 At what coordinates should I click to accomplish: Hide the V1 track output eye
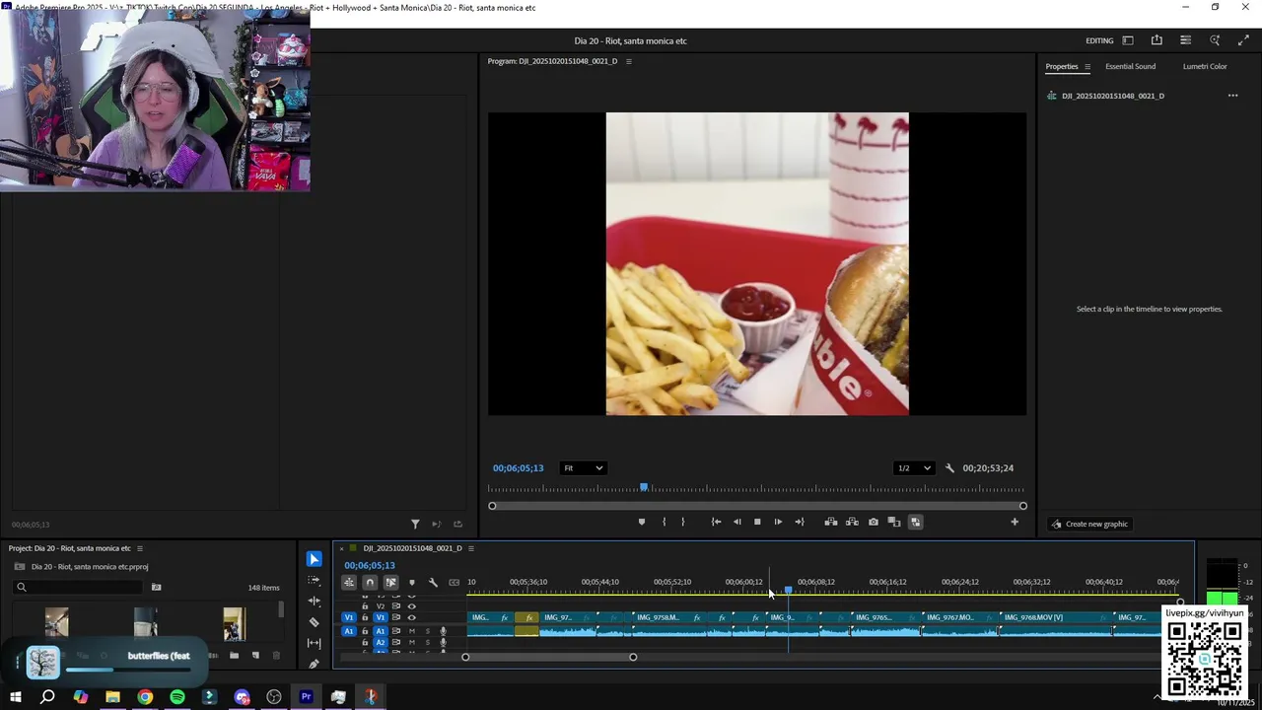pyautogui.click(x=412, y=617)
